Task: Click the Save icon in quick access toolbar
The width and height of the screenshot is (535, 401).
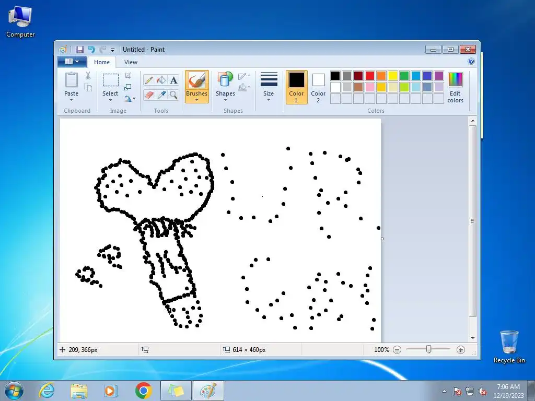Action: [79, 50]
